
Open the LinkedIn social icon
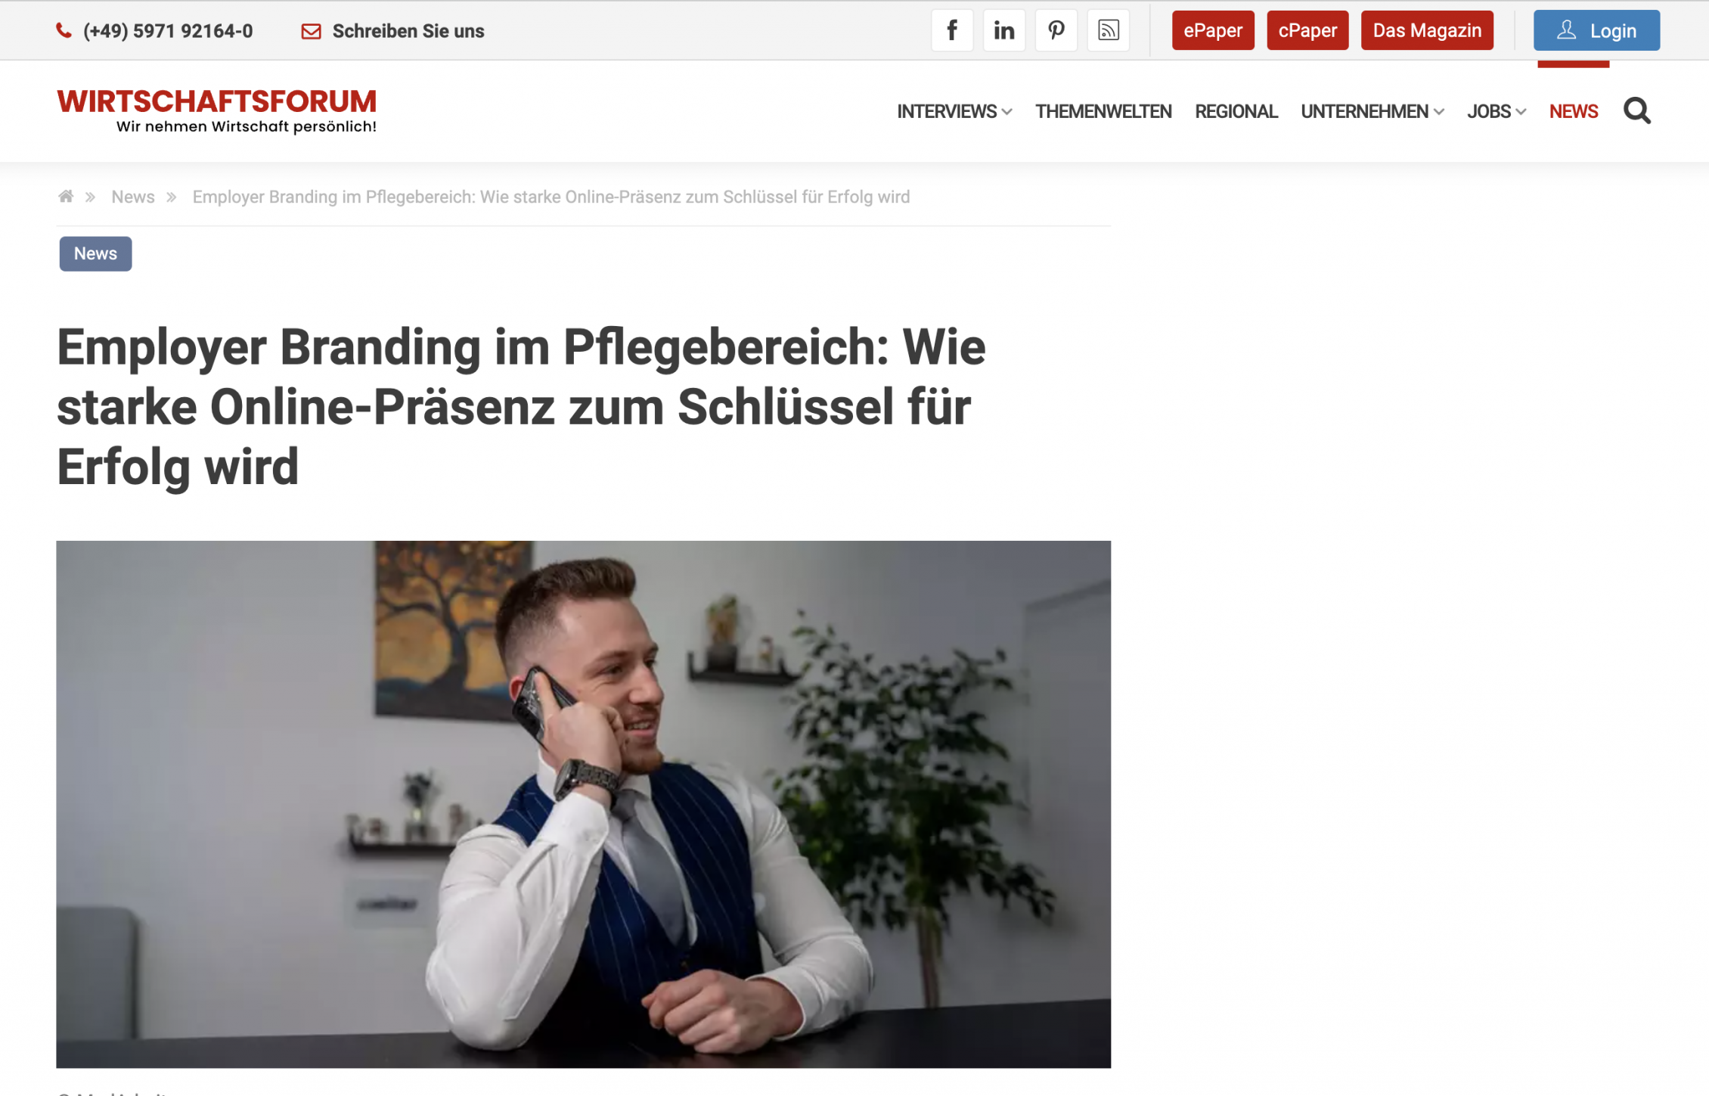pyautogui.click(x=1004, y=30)
